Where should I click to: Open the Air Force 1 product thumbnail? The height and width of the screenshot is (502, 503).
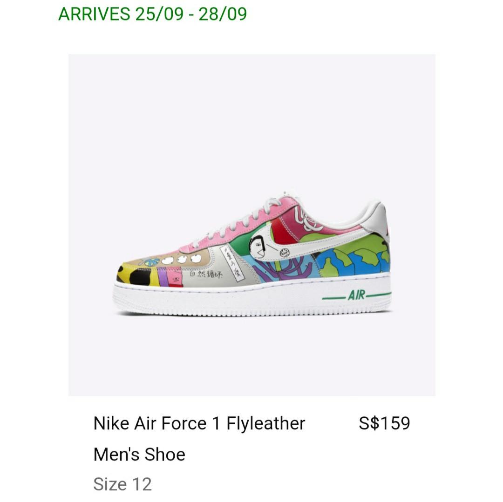click(x=252, y=225)
